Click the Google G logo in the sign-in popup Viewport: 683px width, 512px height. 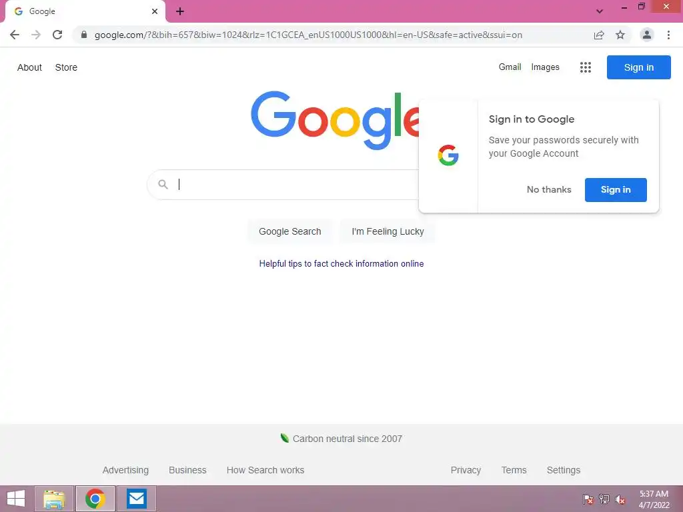[448, 155]
